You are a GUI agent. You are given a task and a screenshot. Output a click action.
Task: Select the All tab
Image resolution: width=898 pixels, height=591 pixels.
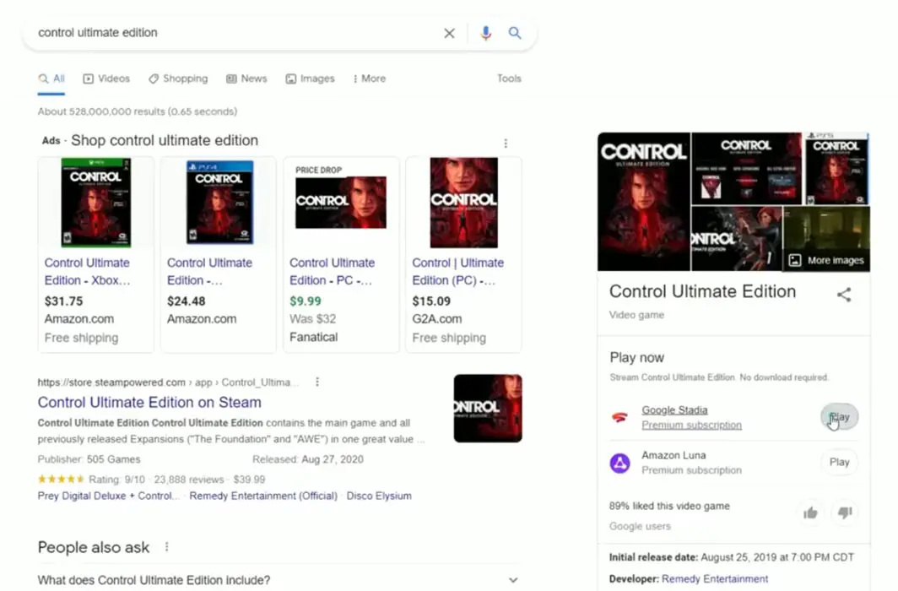click(x=51, y=79)
